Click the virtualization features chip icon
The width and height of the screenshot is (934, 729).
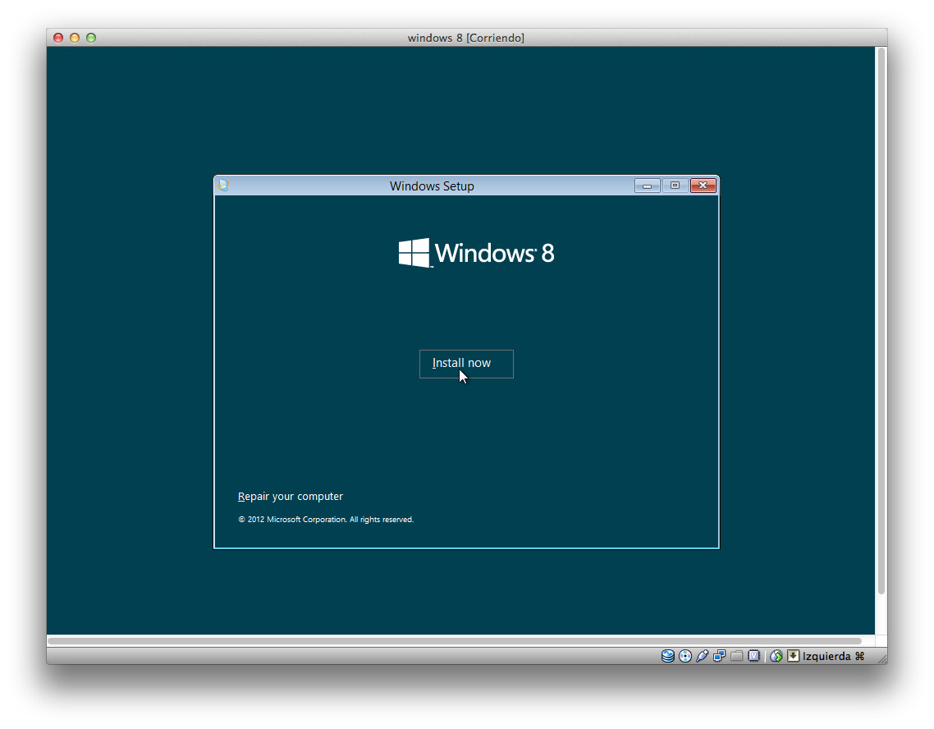755,656
